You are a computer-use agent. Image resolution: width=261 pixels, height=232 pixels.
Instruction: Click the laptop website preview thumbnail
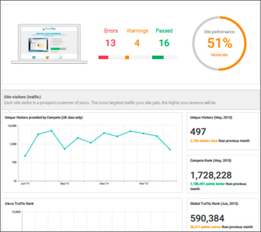point(49,44)
